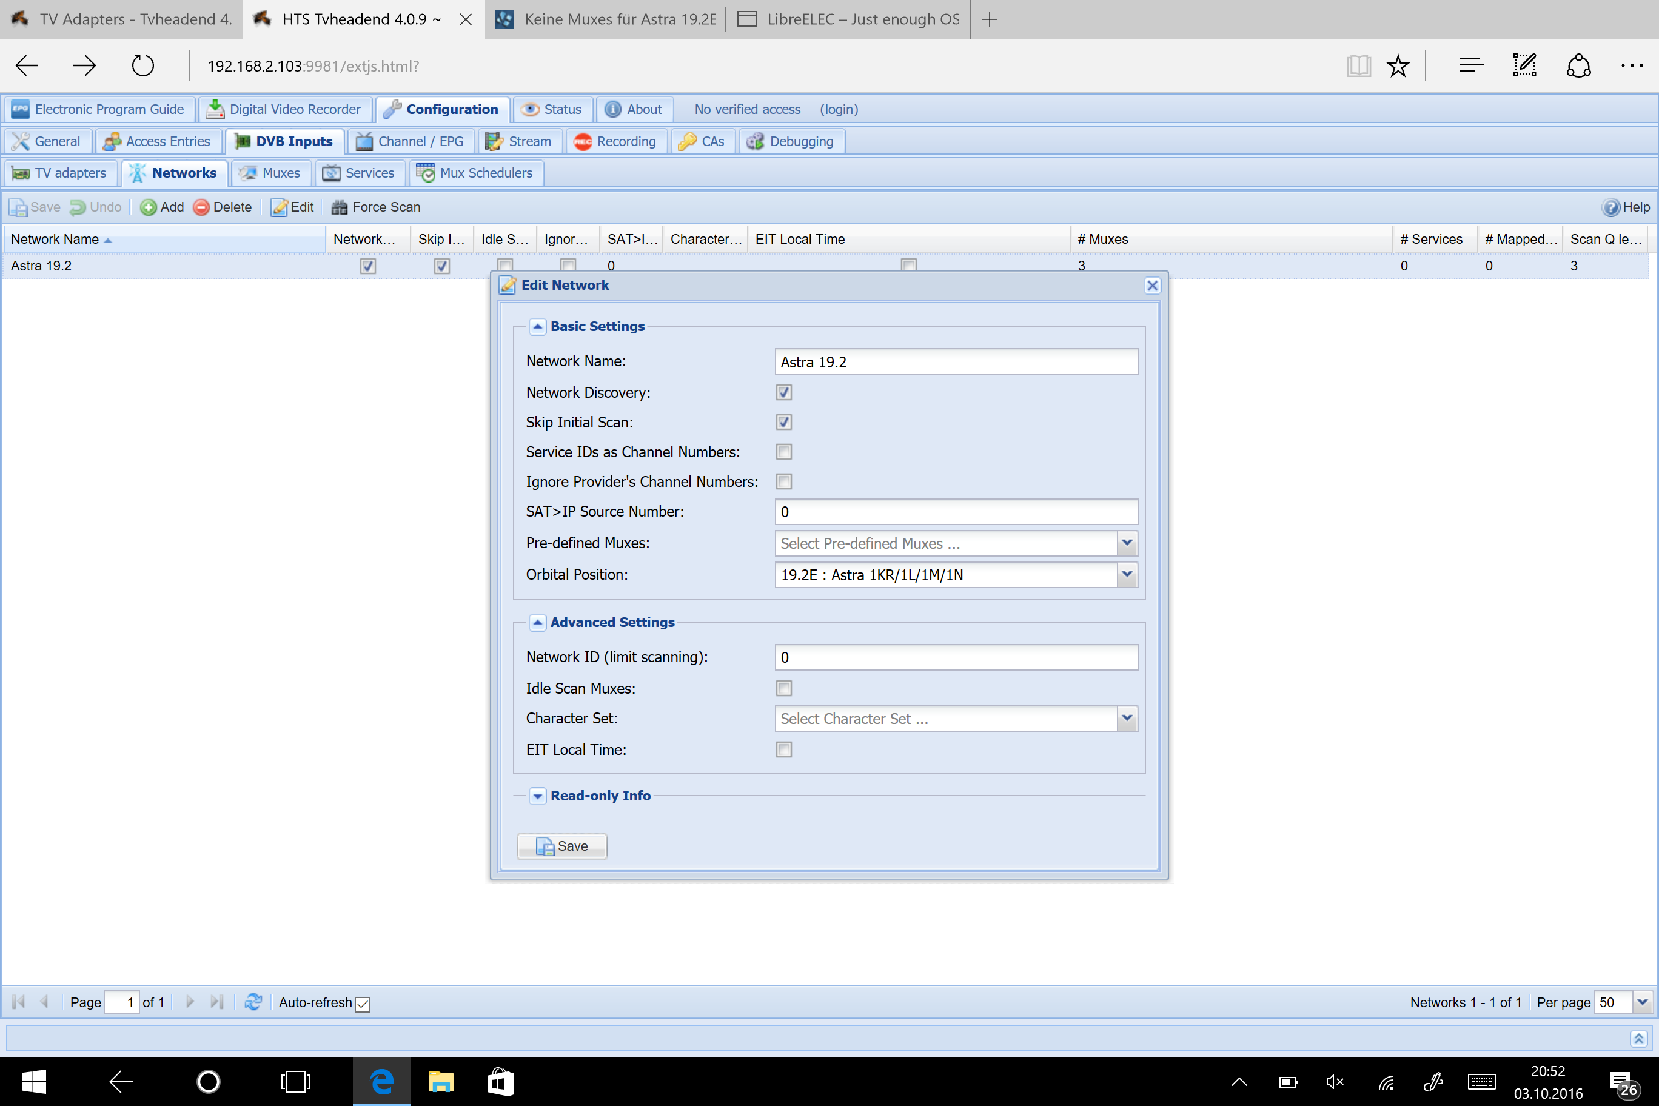Click the browser refresh icon

coord(142,65)
